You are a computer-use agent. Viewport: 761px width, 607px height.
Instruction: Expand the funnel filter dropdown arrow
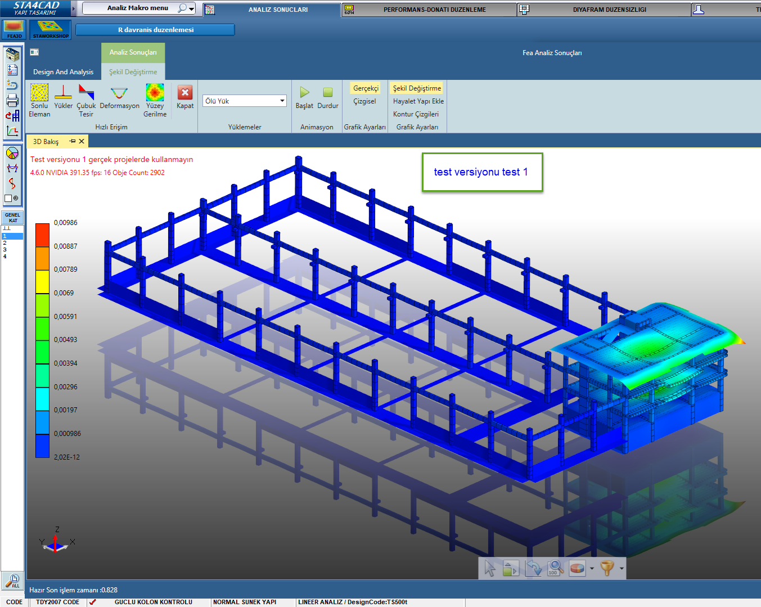coord(622,569)
